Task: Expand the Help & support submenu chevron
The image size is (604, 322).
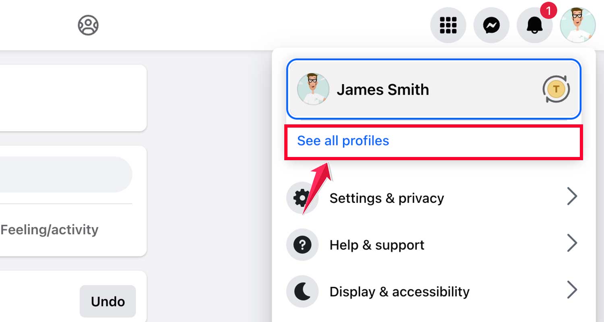Action: point(573,243)
